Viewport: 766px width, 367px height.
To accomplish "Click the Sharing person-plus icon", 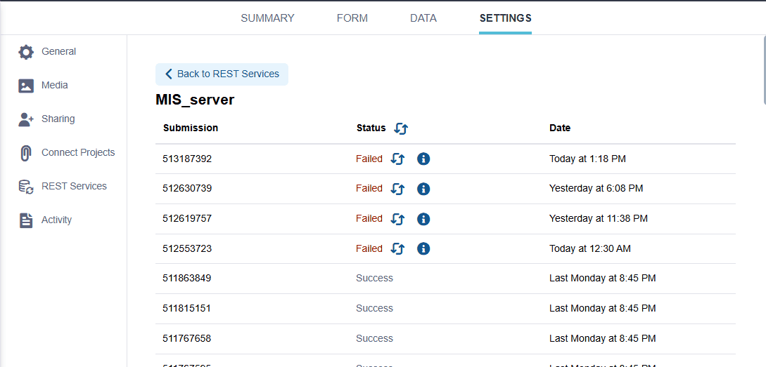I will (x=26, y=119).
